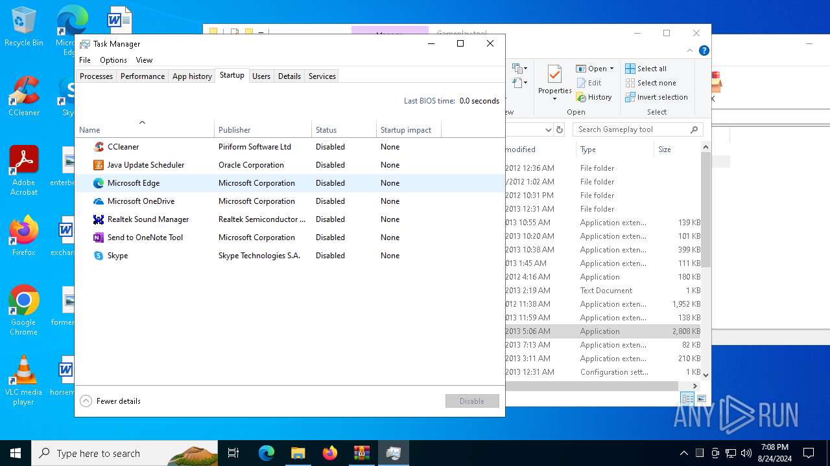
Task: Click the Disable button in Task Manager
Action: [x=472, y=401]
